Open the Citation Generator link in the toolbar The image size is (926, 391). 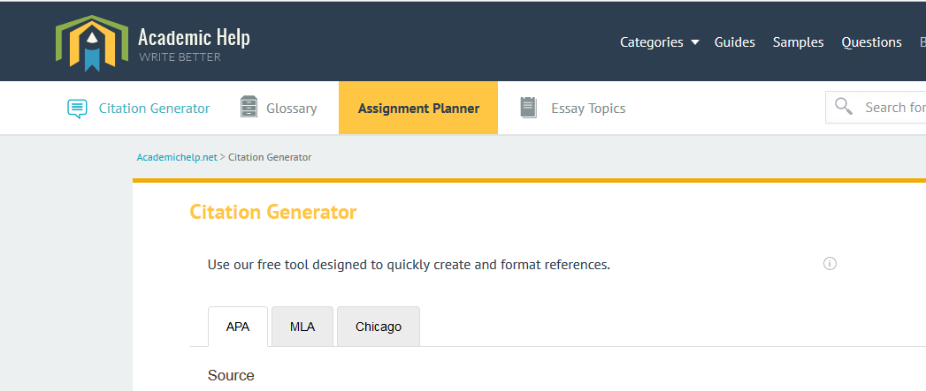click(x=154, y=109)
